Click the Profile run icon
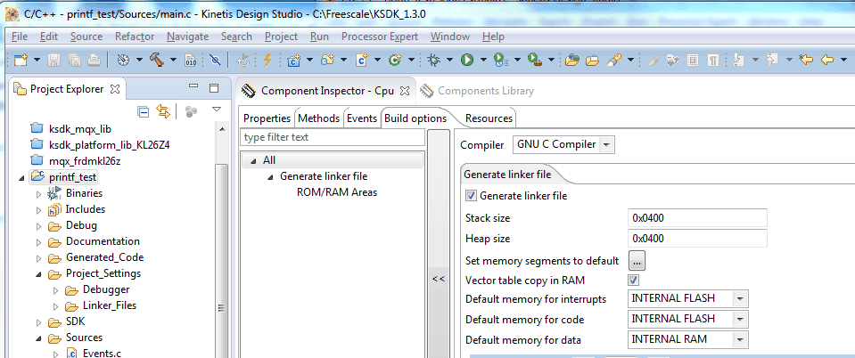This screenshot has height=358, width=855. click(500, 60)
